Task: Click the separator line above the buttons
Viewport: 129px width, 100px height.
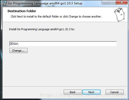Action: (x=65, y=86)
